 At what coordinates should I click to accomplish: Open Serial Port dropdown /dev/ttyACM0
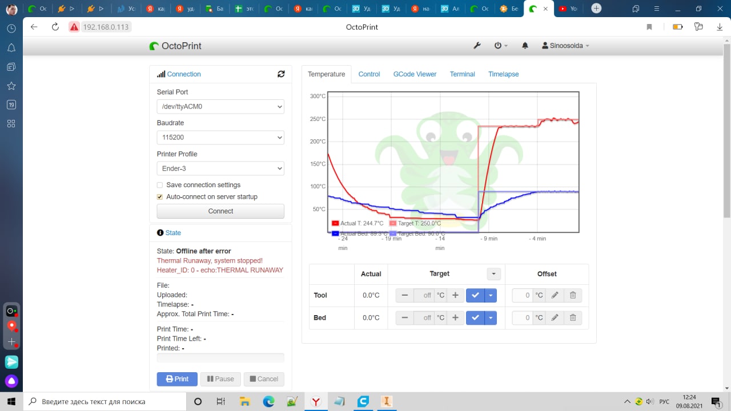(220, 106)
